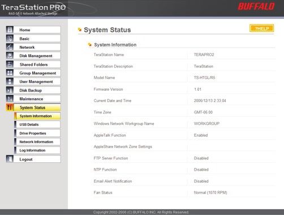284x215 pixels.
Task: Open USB Details submenu
Action: tap(37, 124)
